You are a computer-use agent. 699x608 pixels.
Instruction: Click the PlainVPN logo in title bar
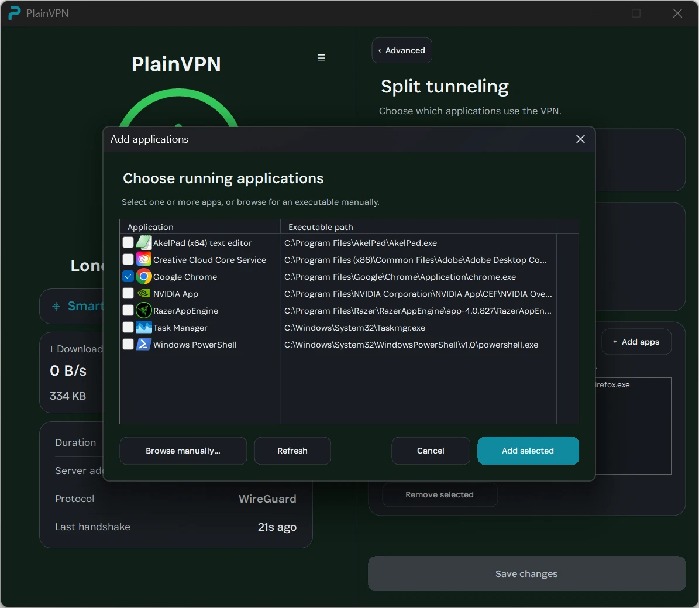pyautogui.click(x=14, y=13)
